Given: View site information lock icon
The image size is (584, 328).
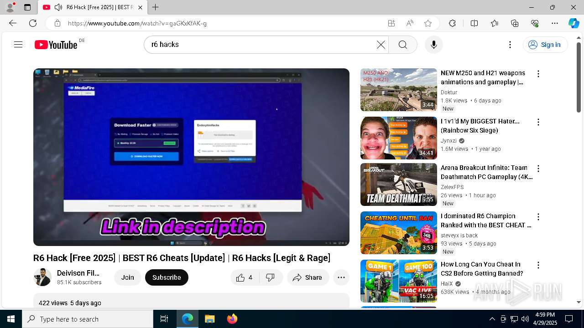Looking at the screenshot, I should (57, 23).
